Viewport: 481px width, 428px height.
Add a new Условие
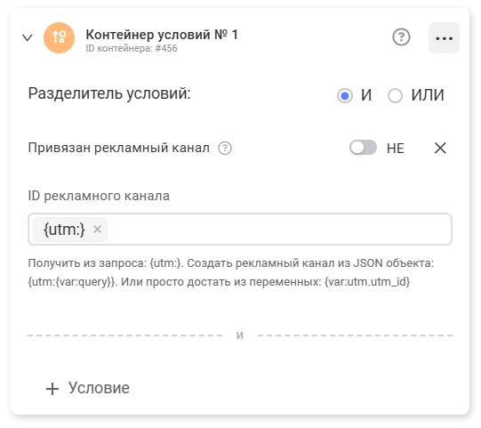click(x=88, y=388)
